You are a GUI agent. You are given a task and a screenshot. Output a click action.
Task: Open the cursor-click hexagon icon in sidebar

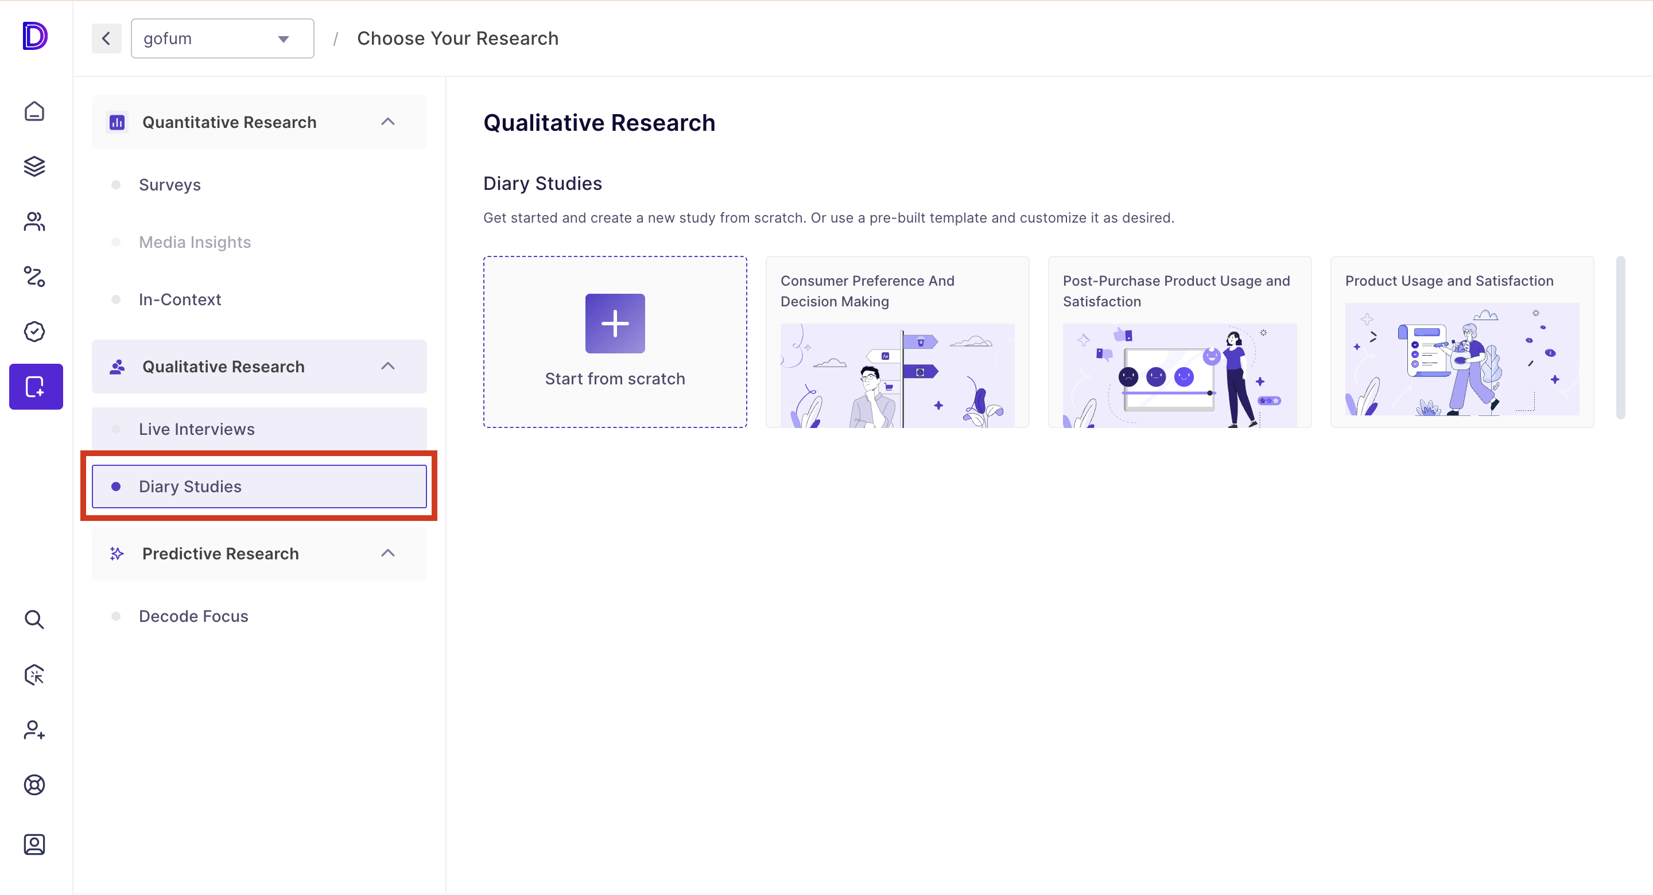point(34,675)
